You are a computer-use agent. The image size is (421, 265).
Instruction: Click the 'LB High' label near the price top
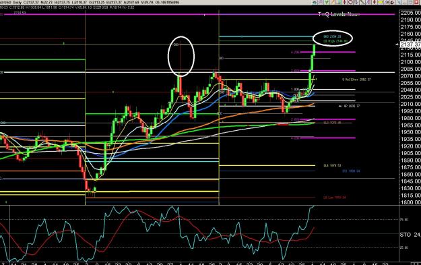click(x=335, y=41)
